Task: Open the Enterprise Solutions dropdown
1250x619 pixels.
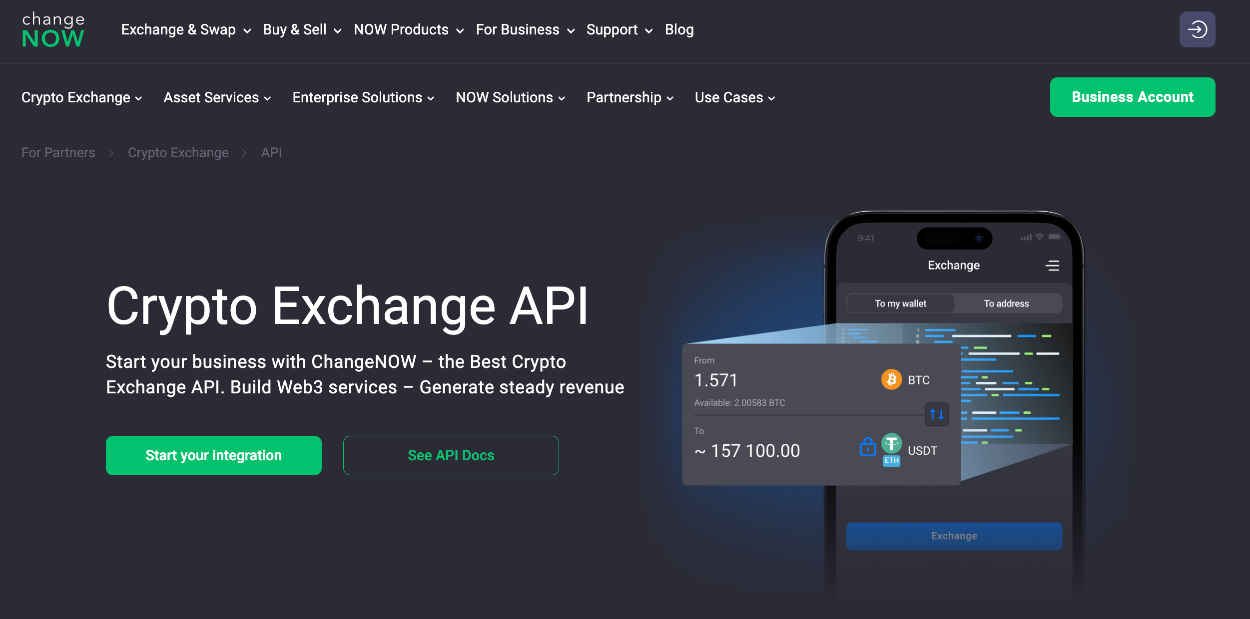Action: [x=363, y=97]
